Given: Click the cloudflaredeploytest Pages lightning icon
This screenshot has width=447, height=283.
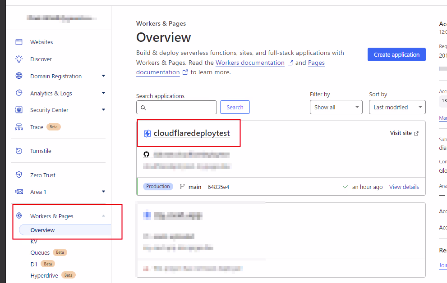Looking at the screenshot, I should click(147, 133).
